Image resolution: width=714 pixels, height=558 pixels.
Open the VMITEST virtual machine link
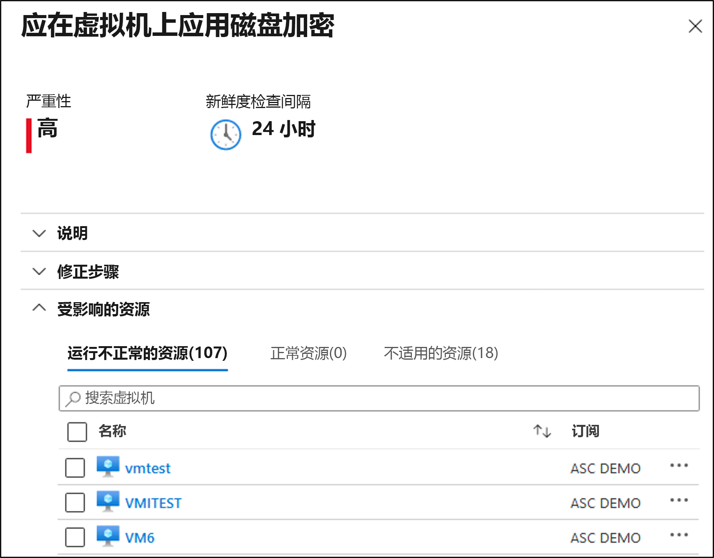tap(153, 503)
